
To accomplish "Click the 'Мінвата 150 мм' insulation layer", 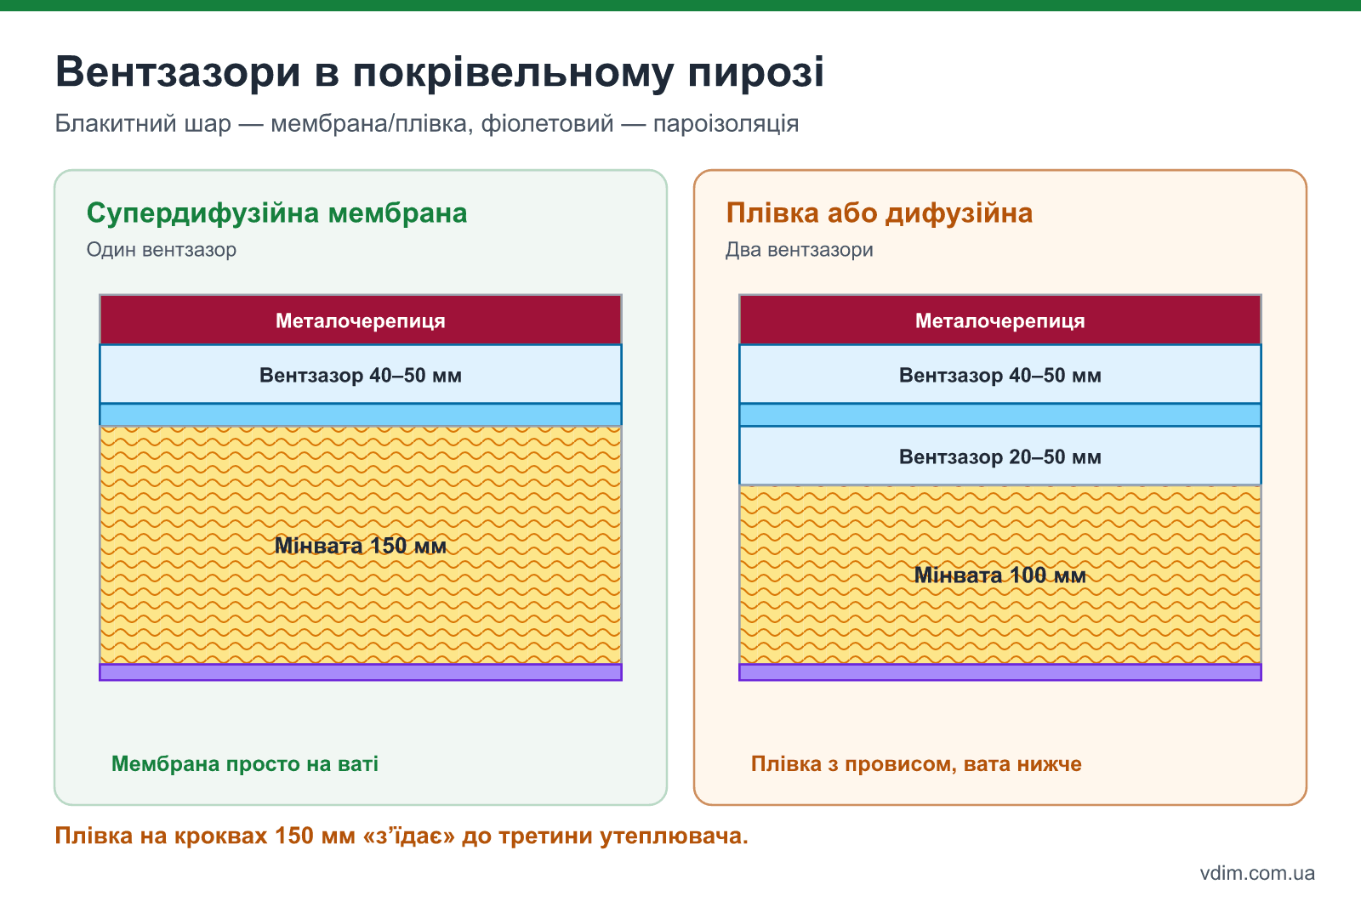I will [x=361, y=545].
